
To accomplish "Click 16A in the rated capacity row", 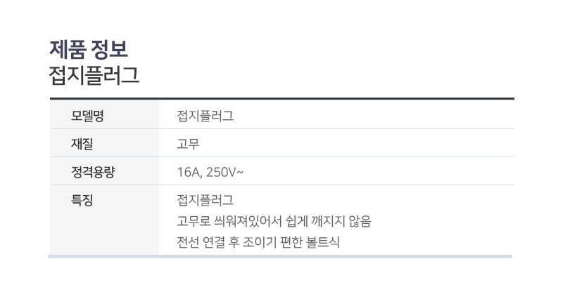I will click(189, 172).
